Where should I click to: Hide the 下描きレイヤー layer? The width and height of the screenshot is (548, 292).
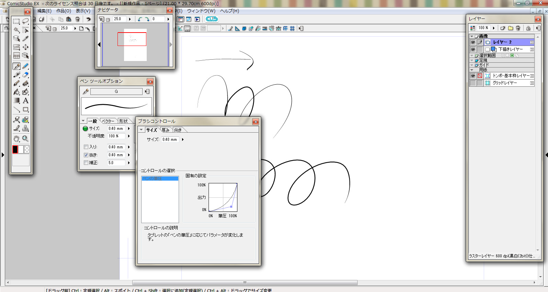click(x=473, y=49)
